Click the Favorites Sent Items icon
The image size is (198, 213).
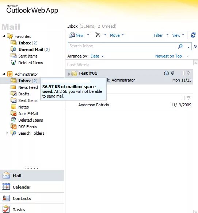[14, 56]
